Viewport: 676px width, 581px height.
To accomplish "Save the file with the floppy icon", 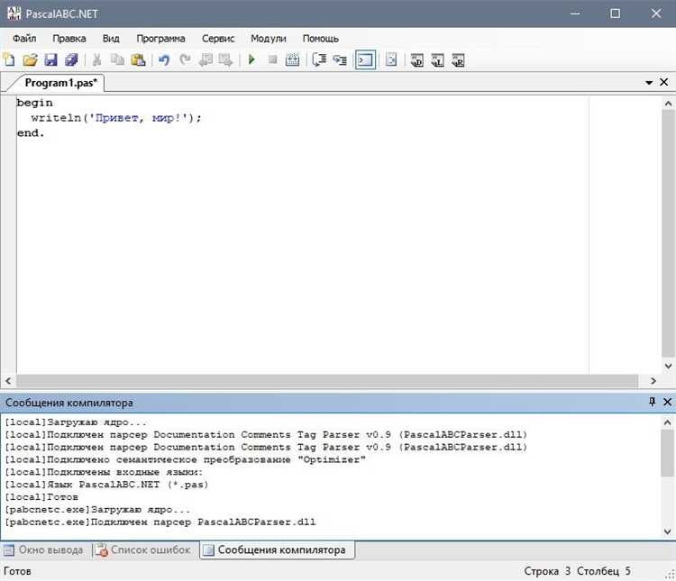I will pyautogui.click(x=50, y=60).
